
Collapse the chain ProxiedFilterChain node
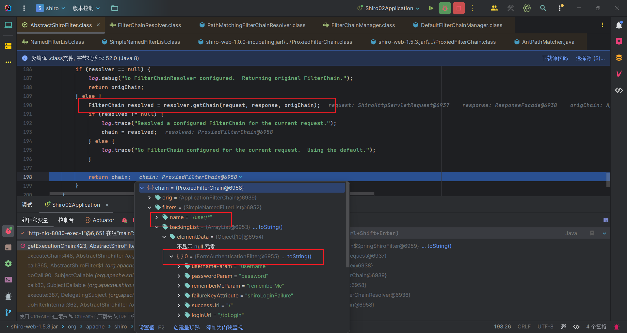[142, 188]
